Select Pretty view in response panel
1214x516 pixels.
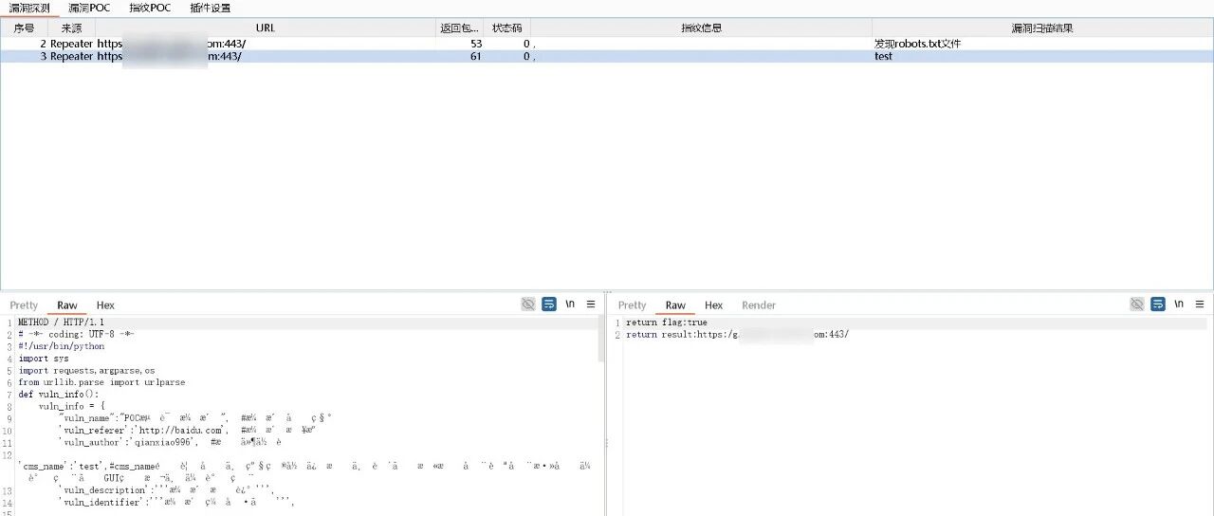click(x=632, y=305)
